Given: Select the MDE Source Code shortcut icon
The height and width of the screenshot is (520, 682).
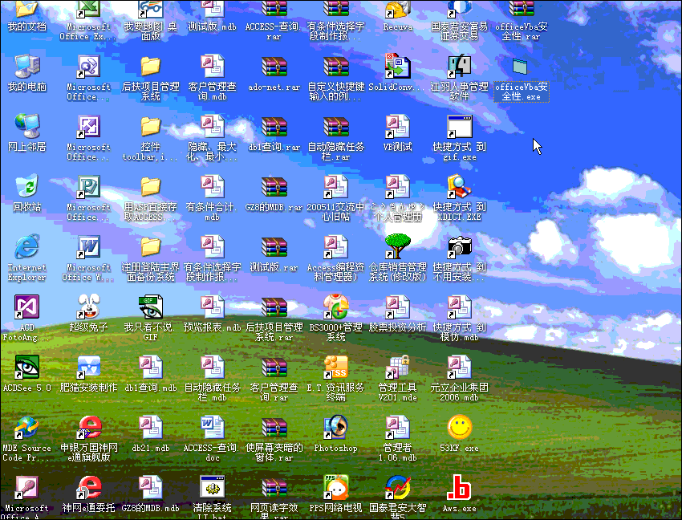Looking at the screenshot, I should click(x=27, y=427).
